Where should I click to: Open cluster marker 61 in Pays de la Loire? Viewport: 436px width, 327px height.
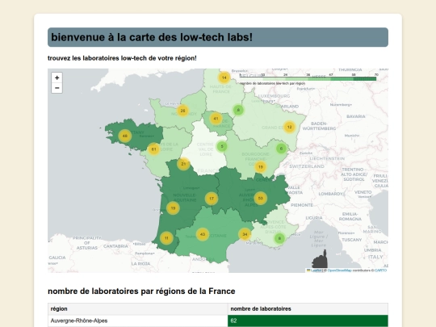(x=153, y=149)
